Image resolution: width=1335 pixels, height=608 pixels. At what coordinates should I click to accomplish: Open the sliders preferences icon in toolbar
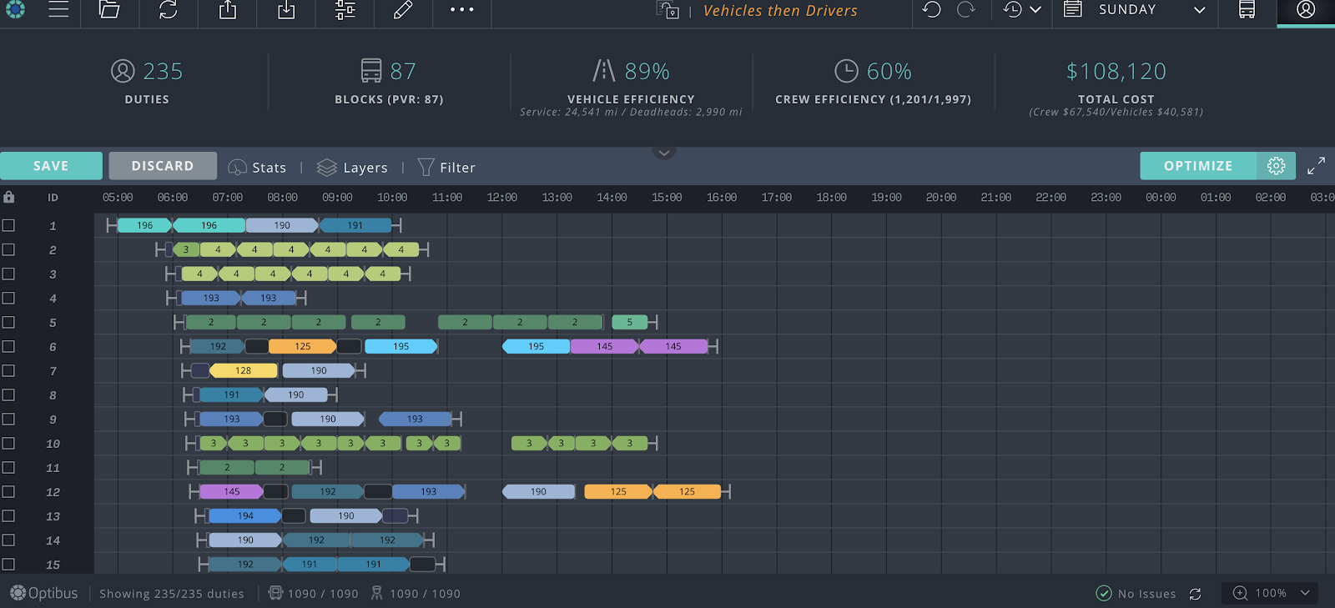(345, 10)
